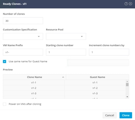Expand the Resource Pool dropdown

pyautogui.click(x=66, y=36)
